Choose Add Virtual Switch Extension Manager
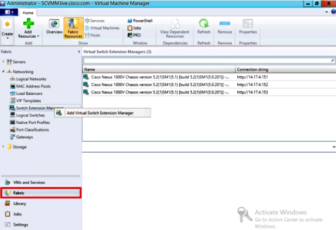 coord(103,113)
